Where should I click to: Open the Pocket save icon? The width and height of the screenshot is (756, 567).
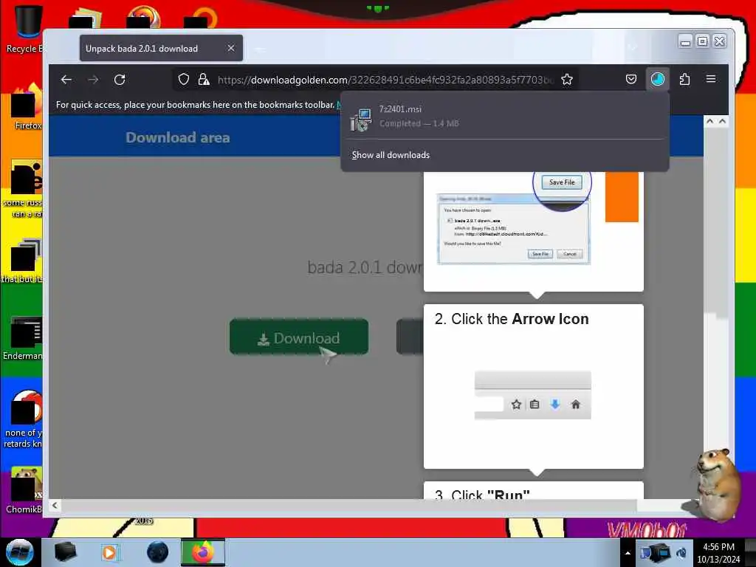point(631,79)
